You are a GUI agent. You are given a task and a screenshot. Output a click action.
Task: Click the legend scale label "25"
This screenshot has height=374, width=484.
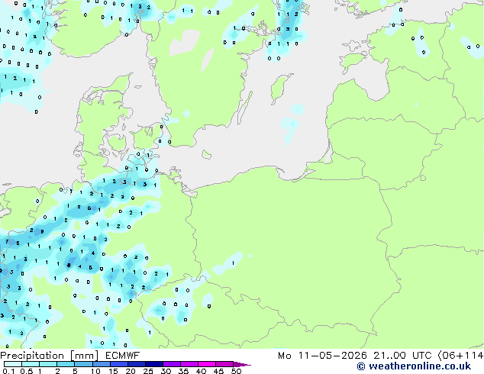[x=148, y=371]
